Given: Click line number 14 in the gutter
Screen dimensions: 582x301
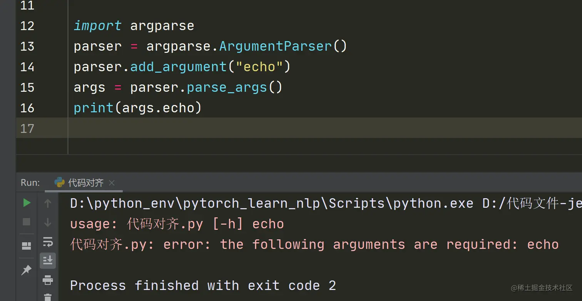Looking at the screenshot, I should [27, 67].
